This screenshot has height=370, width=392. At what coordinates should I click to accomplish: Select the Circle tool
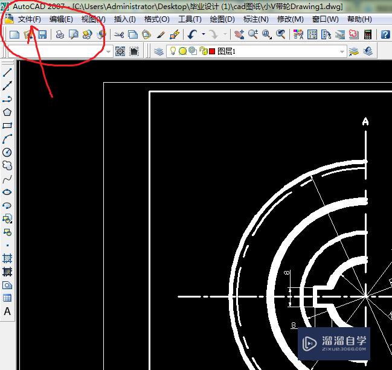click(7, 152)
